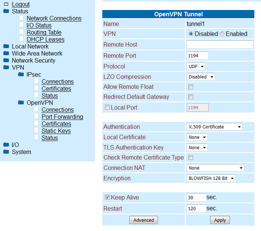Click the VPN tree item label
This screenshot has height=231, width=261.
(x=18, y=67)
